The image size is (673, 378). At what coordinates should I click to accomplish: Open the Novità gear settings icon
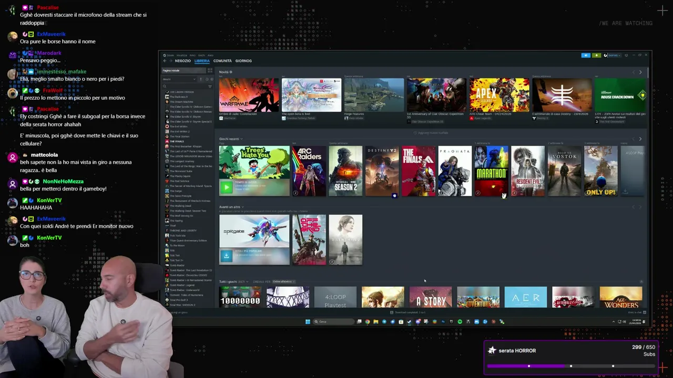(231, 72)
